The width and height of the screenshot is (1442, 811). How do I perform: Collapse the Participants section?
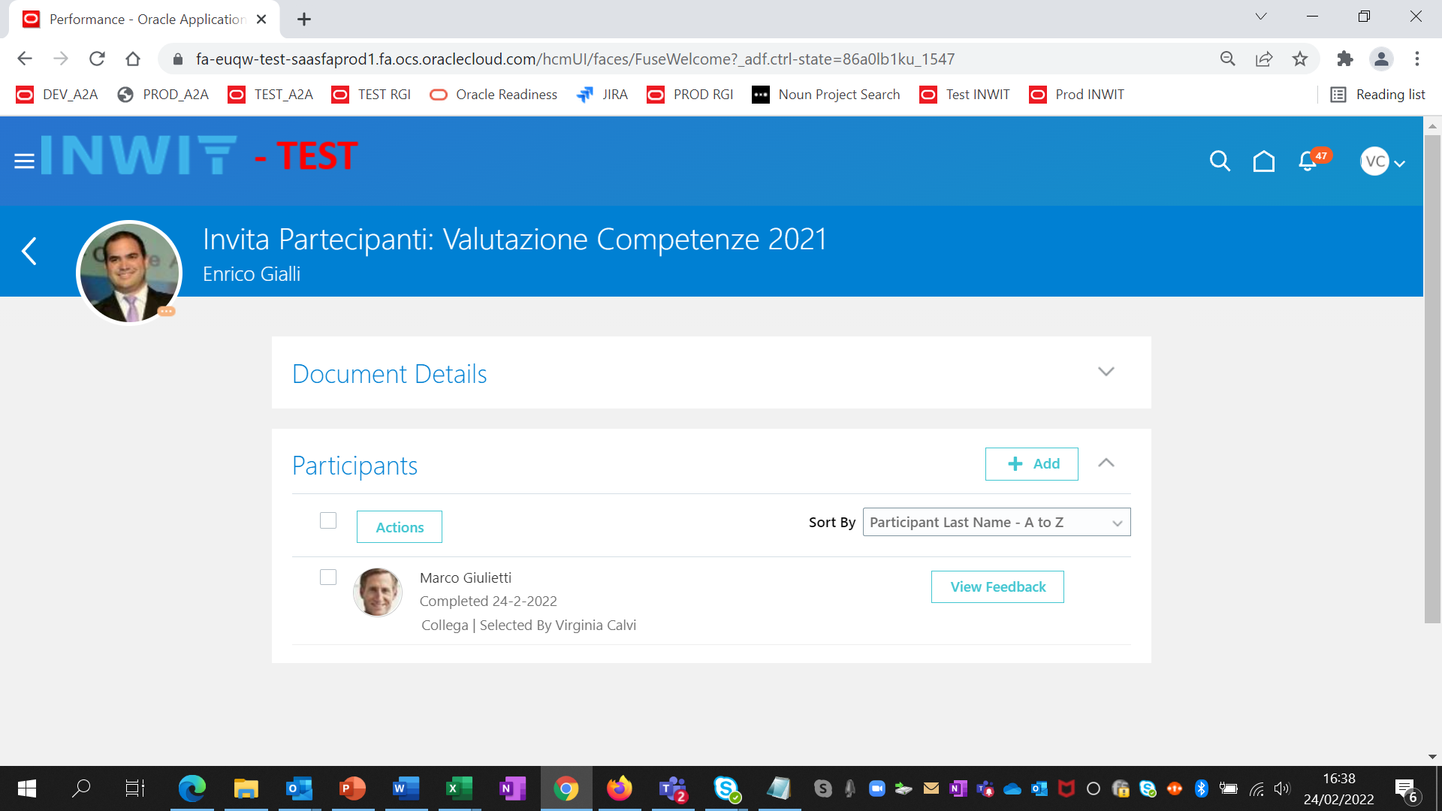(x=1106, y=463)
